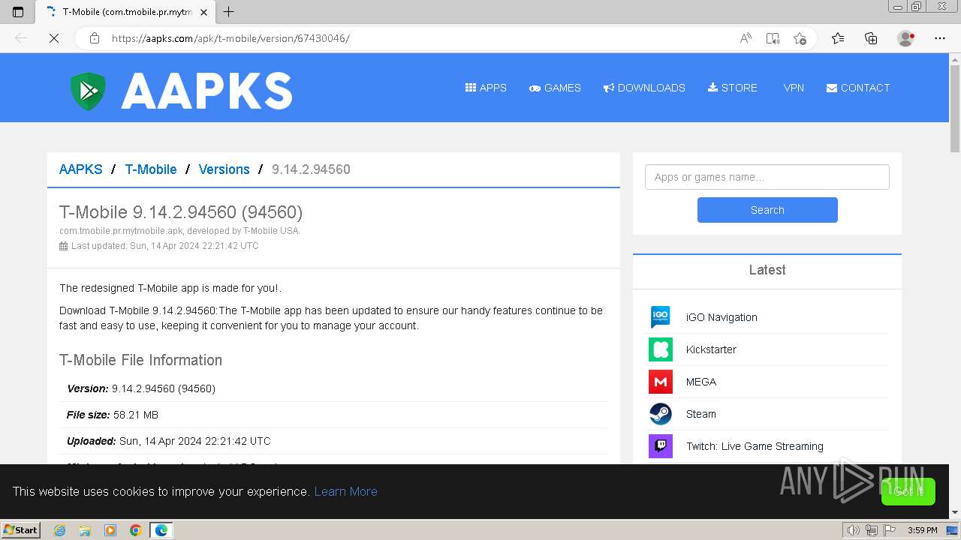Stop page loading in browser toolbar
This screenshot has width=961, height=540.
tap(54, 38)
